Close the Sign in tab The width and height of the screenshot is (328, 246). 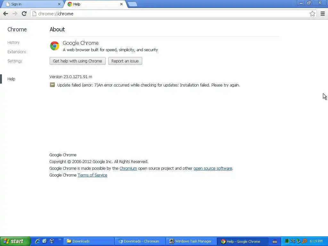coord(59,4)
